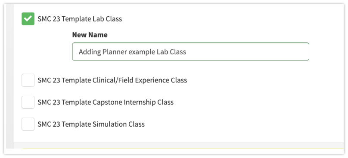Screen dimensions: 348x158
Task: Click the word 'Adding' in the New Name box
Action: click(90, 52)
